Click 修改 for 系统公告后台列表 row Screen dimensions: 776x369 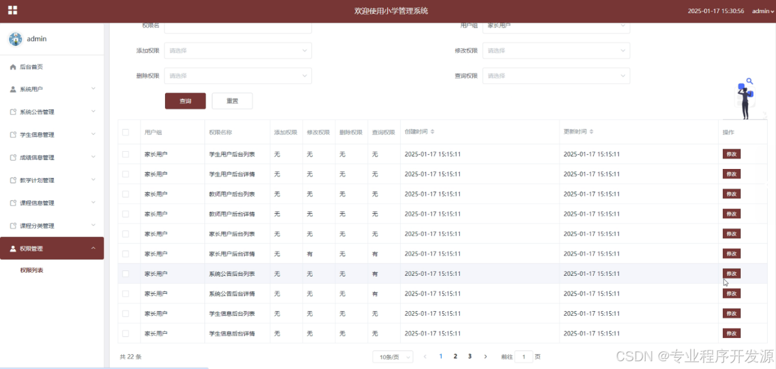coord(732,273)
